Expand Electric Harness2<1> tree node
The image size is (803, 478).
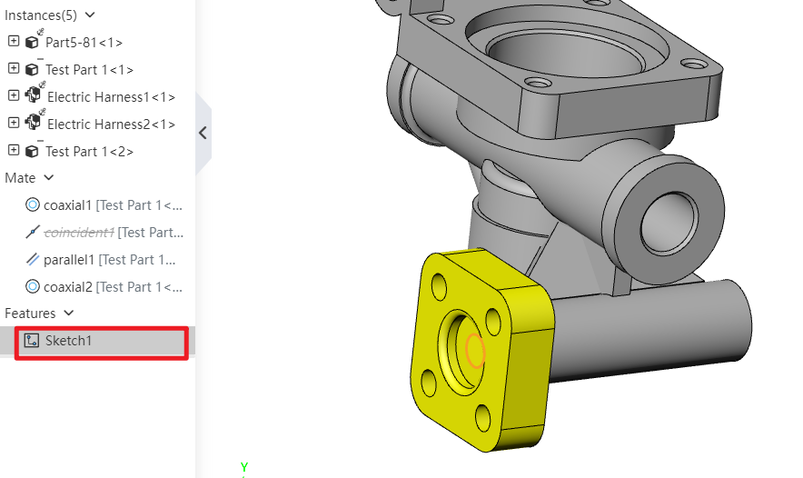[14, 123]
